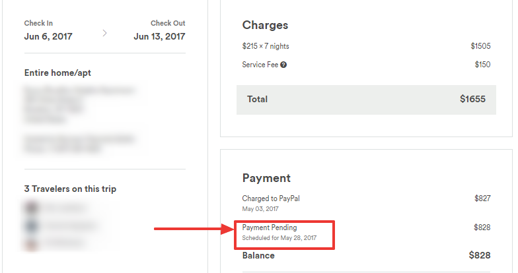Viewport: 518px width, 273px height.
Task: Click the Entire home/apt heading
Action: coord(57,73)
